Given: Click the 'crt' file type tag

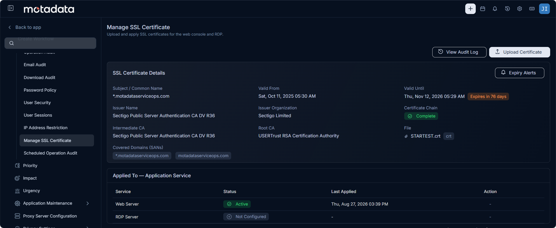Looking at the screenshot, I should 449,136.
